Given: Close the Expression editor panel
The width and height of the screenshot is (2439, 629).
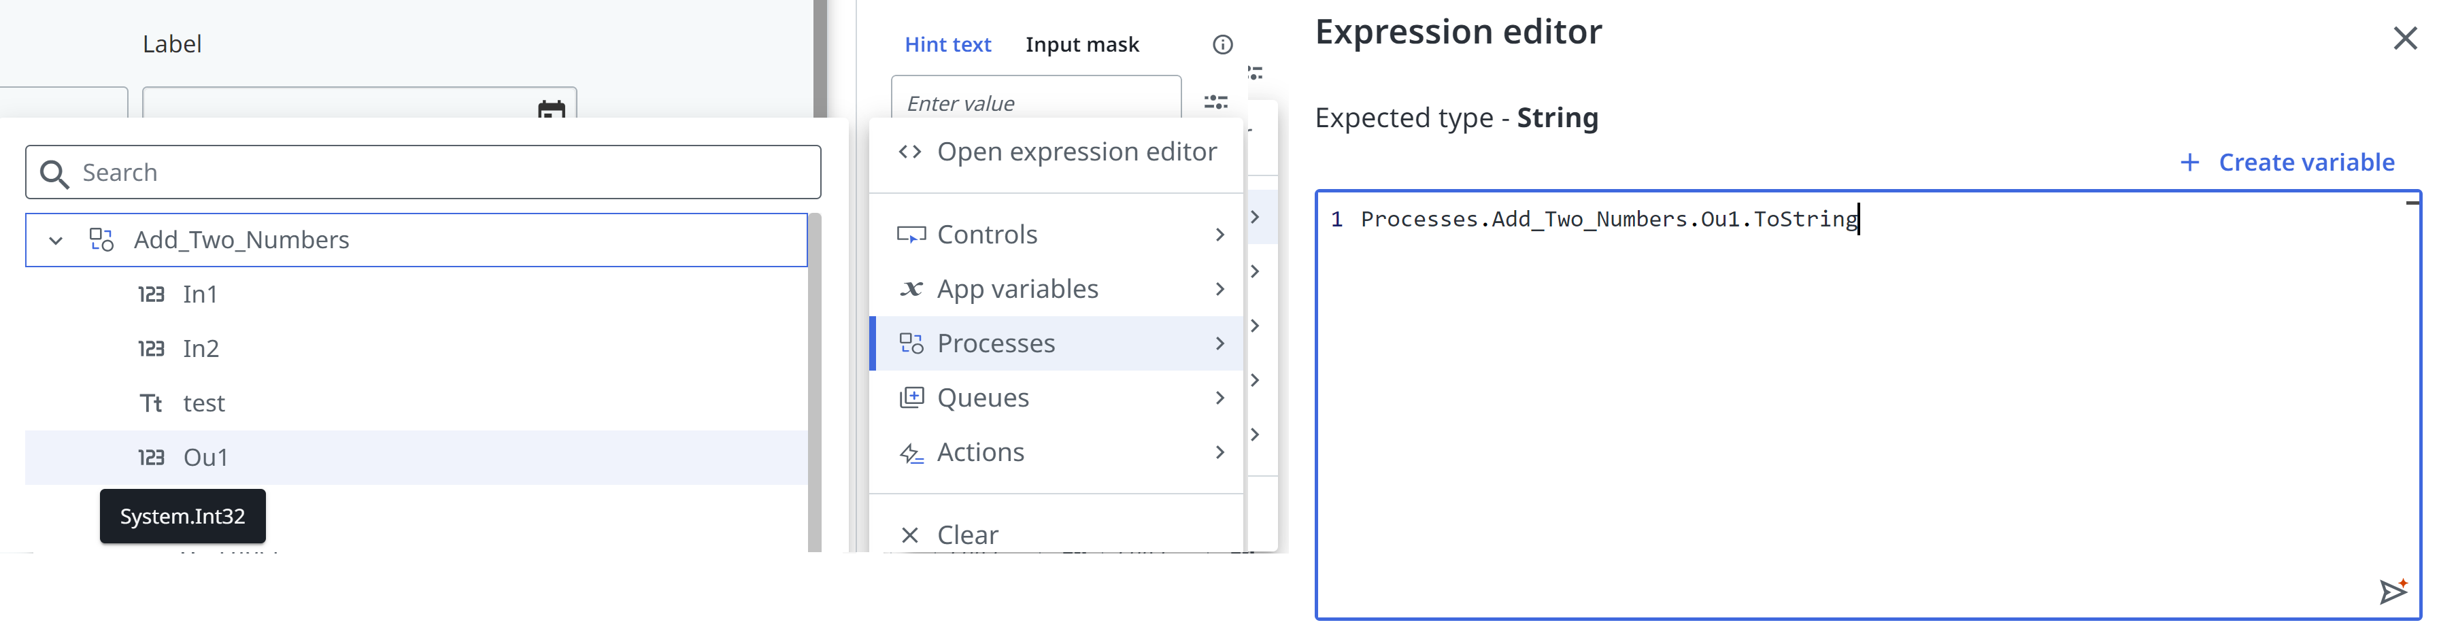Looking at the screenshot, I should click(2405, 38).
